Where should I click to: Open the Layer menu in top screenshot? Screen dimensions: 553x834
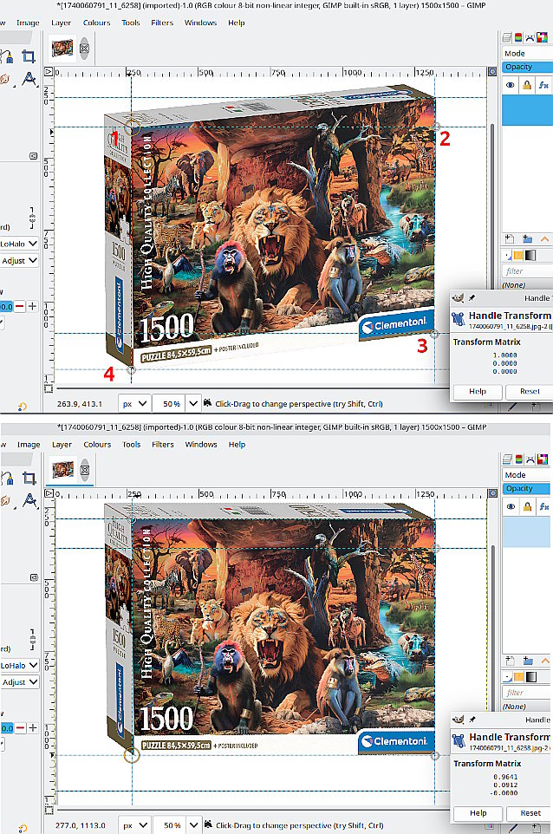click(x=62, y=23)
